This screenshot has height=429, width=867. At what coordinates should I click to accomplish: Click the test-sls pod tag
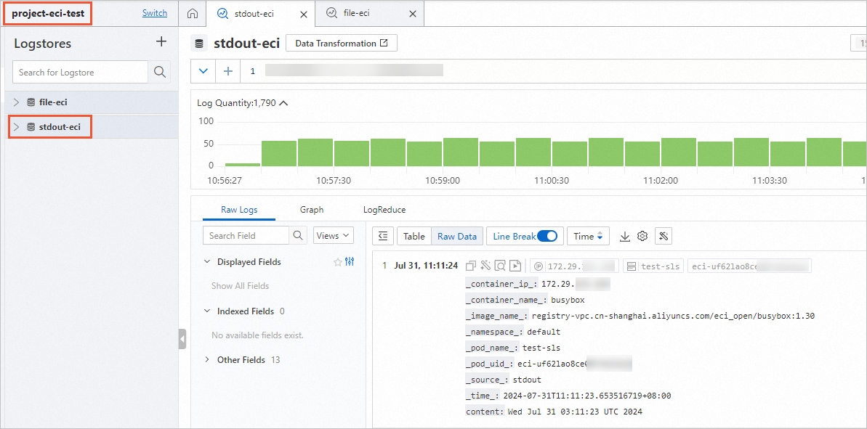pyautogui.click(x=653, y=266)
